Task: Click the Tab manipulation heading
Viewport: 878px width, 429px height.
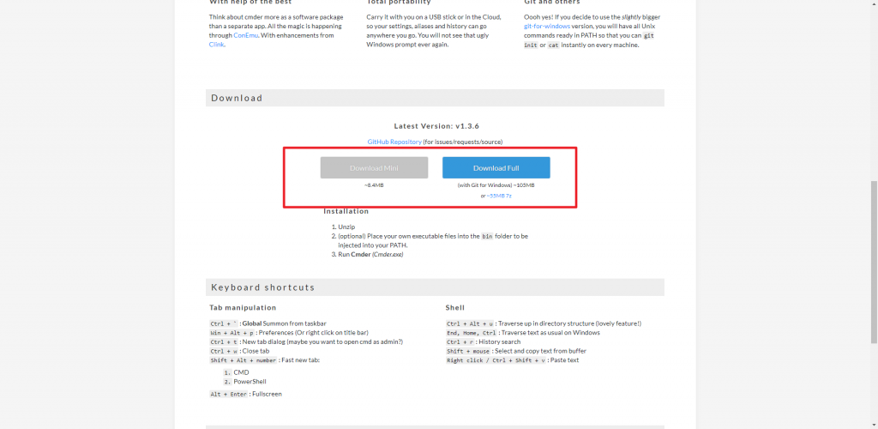Action: point(243,307)
